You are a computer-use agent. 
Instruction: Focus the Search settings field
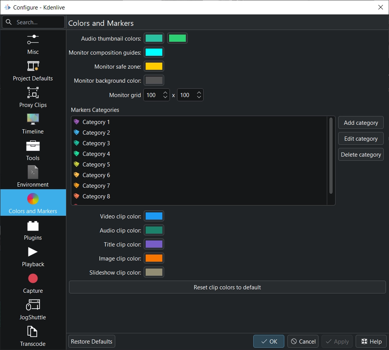tap(33, 22)
